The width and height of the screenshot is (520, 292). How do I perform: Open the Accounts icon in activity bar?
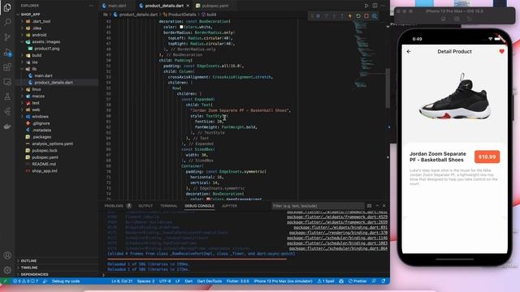tap(7, 255)
